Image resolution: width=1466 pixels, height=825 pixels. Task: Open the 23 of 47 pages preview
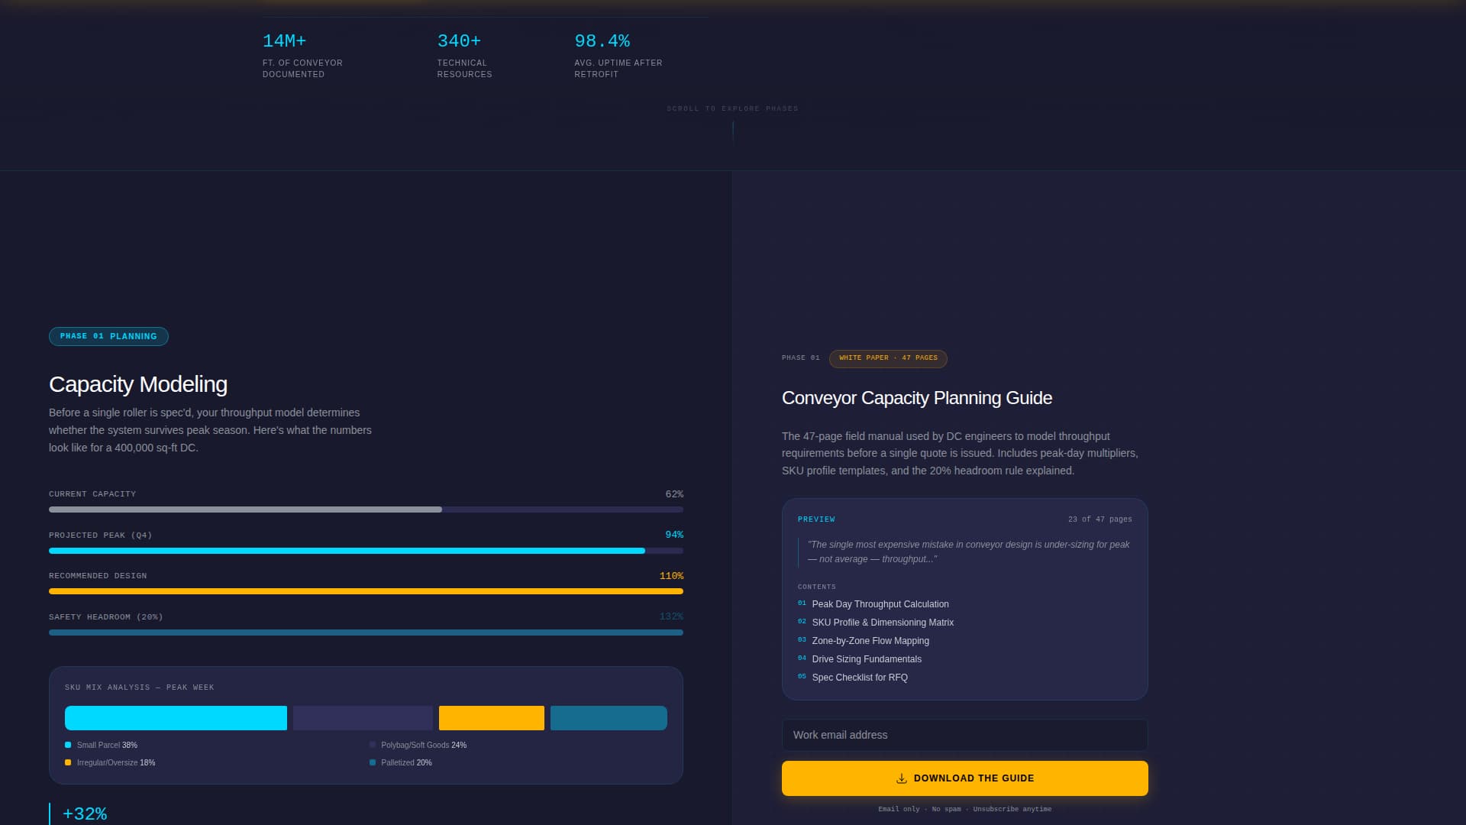pos(1099,519)
